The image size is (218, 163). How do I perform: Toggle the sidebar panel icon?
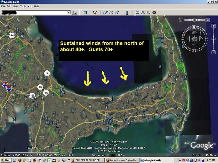pyautogui.click(x=85, y=12)
